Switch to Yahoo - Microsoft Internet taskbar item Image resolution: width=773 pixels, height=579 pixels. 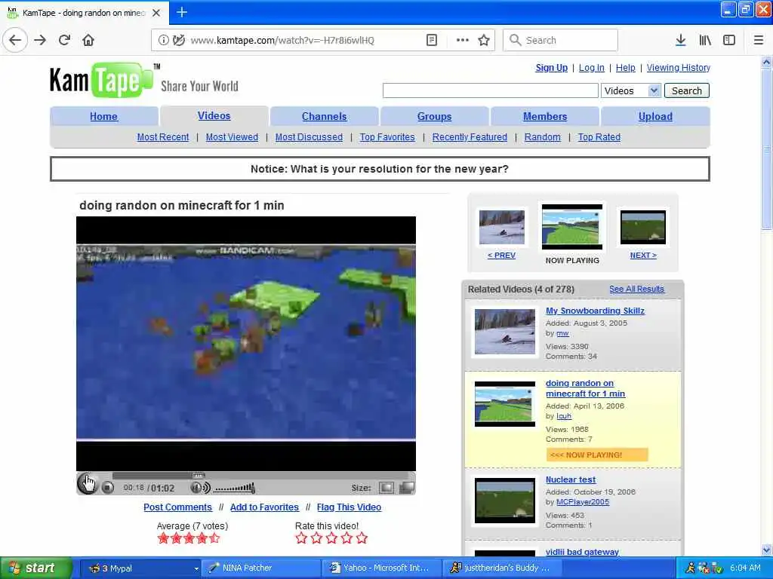(x=381, y=568)
